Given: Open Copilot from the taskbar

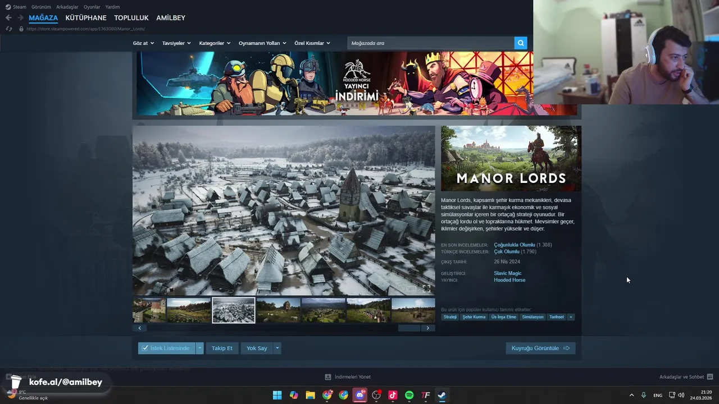Looking at the screenshot, I should [x=294, y=395].
